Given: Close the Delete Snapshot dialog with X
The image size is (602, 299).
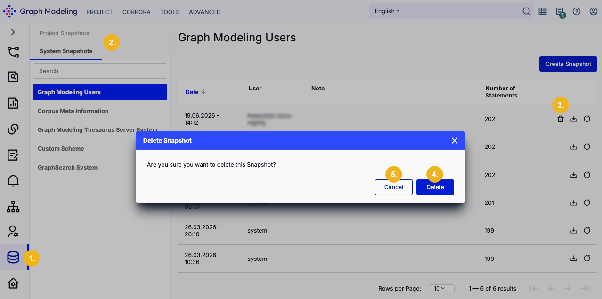Looking at the screenshot, I should 455,141.
